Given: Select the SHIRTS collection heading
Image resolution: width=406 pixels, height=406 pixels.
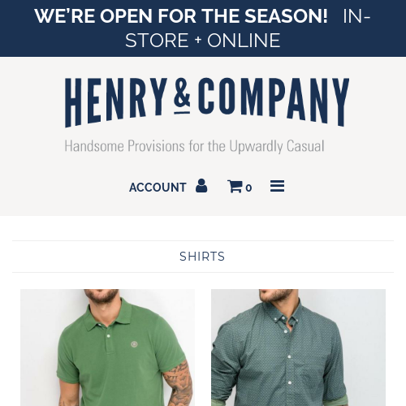Looking at the screenshot, I should coord(202,257).
